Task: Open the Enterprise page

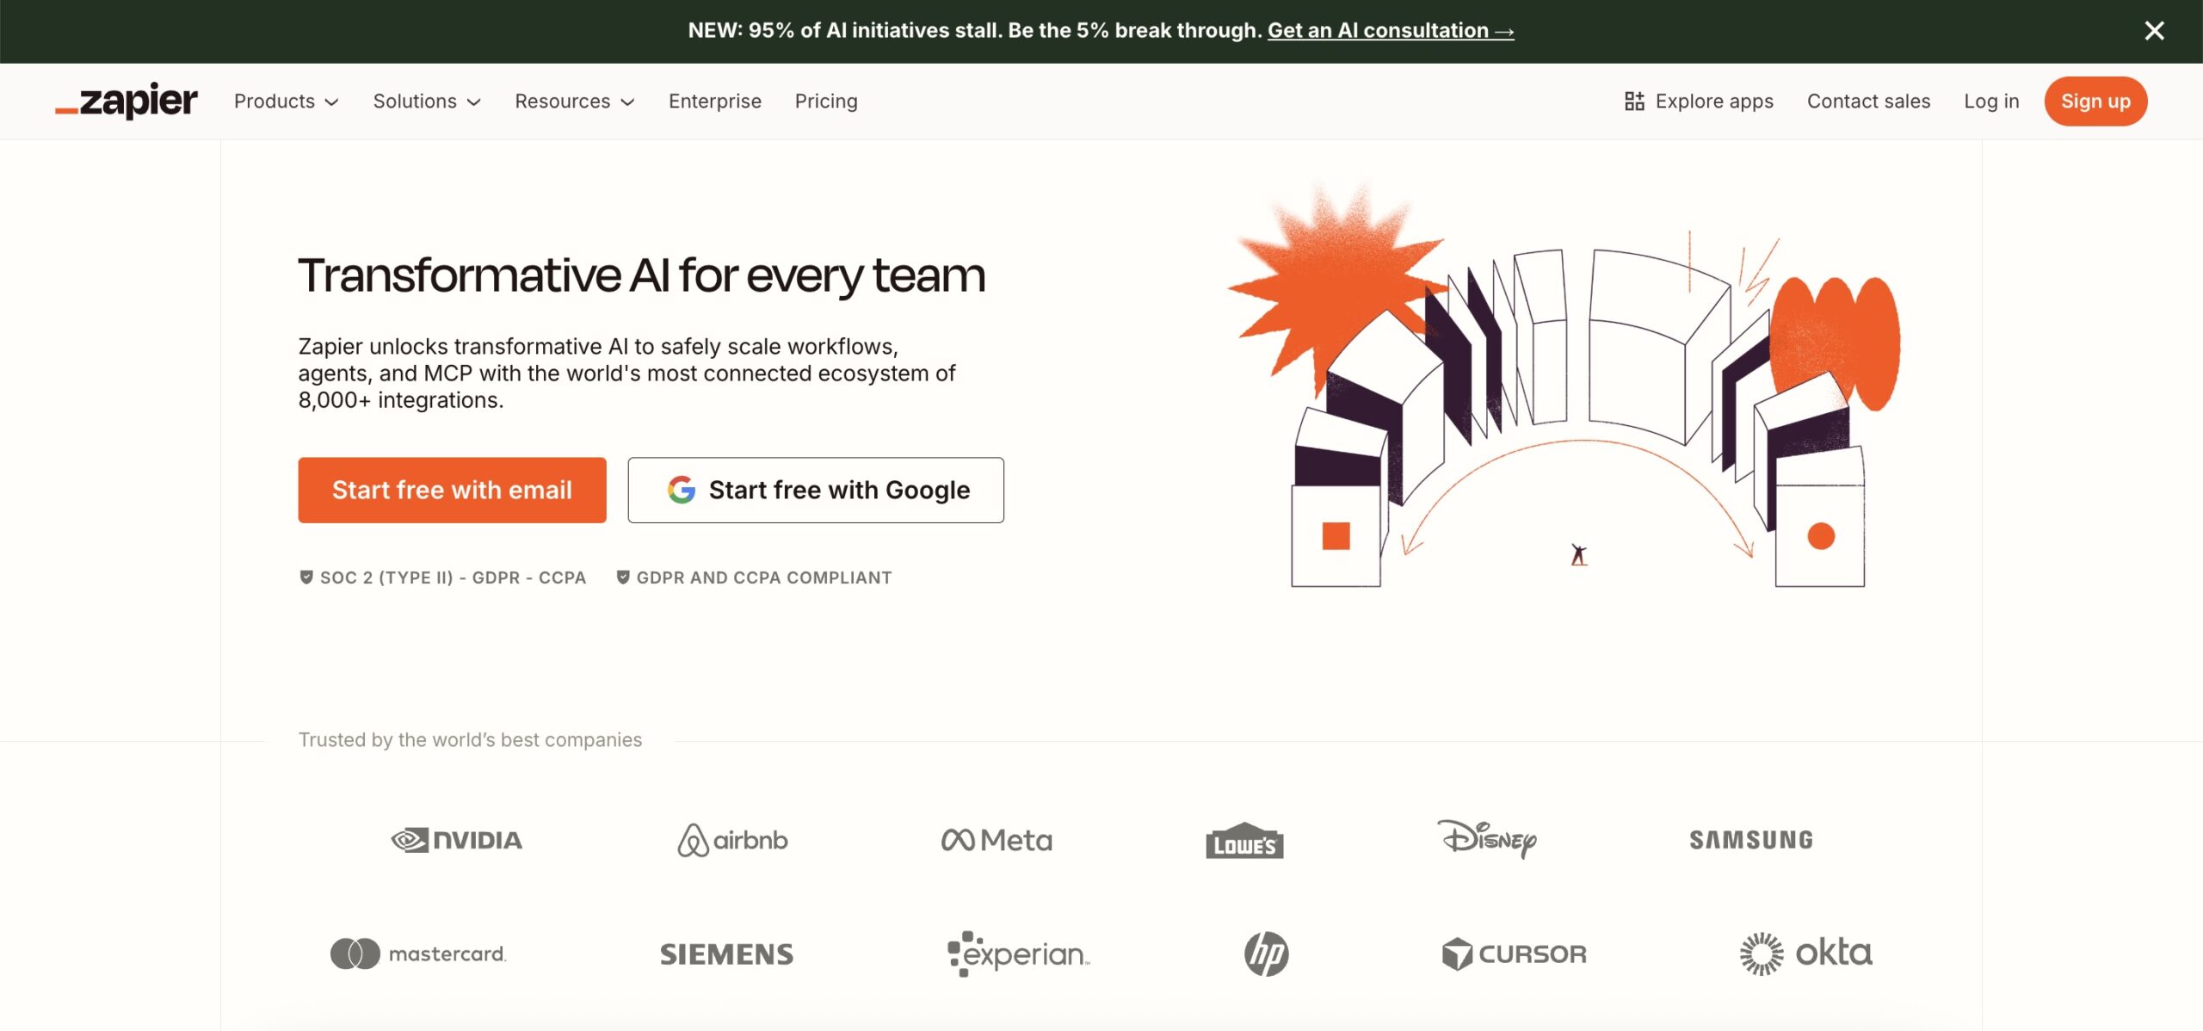Action: click(714, 101)
